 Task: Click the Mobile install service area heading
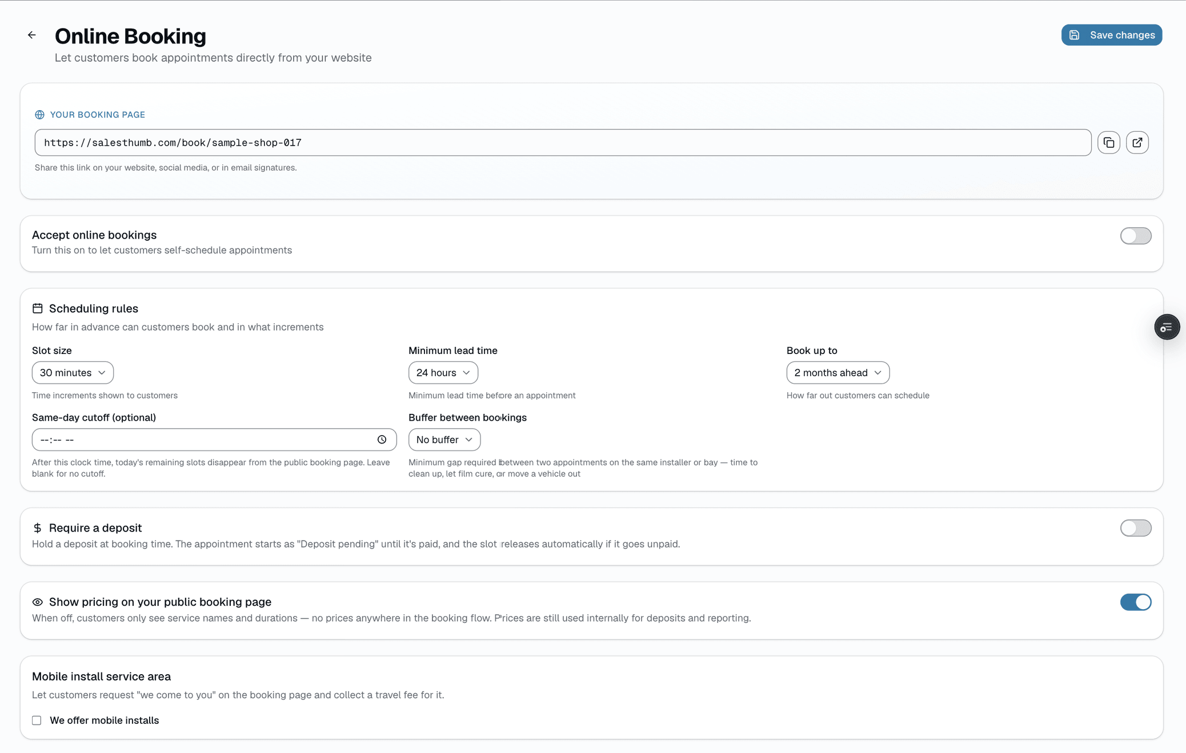101,677
